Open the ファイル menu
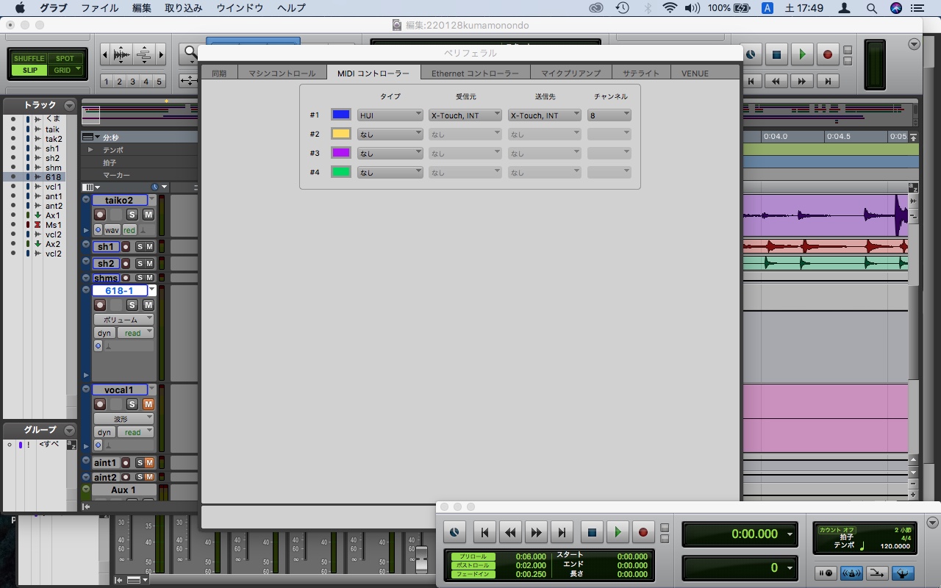 (x=99, y=8)
